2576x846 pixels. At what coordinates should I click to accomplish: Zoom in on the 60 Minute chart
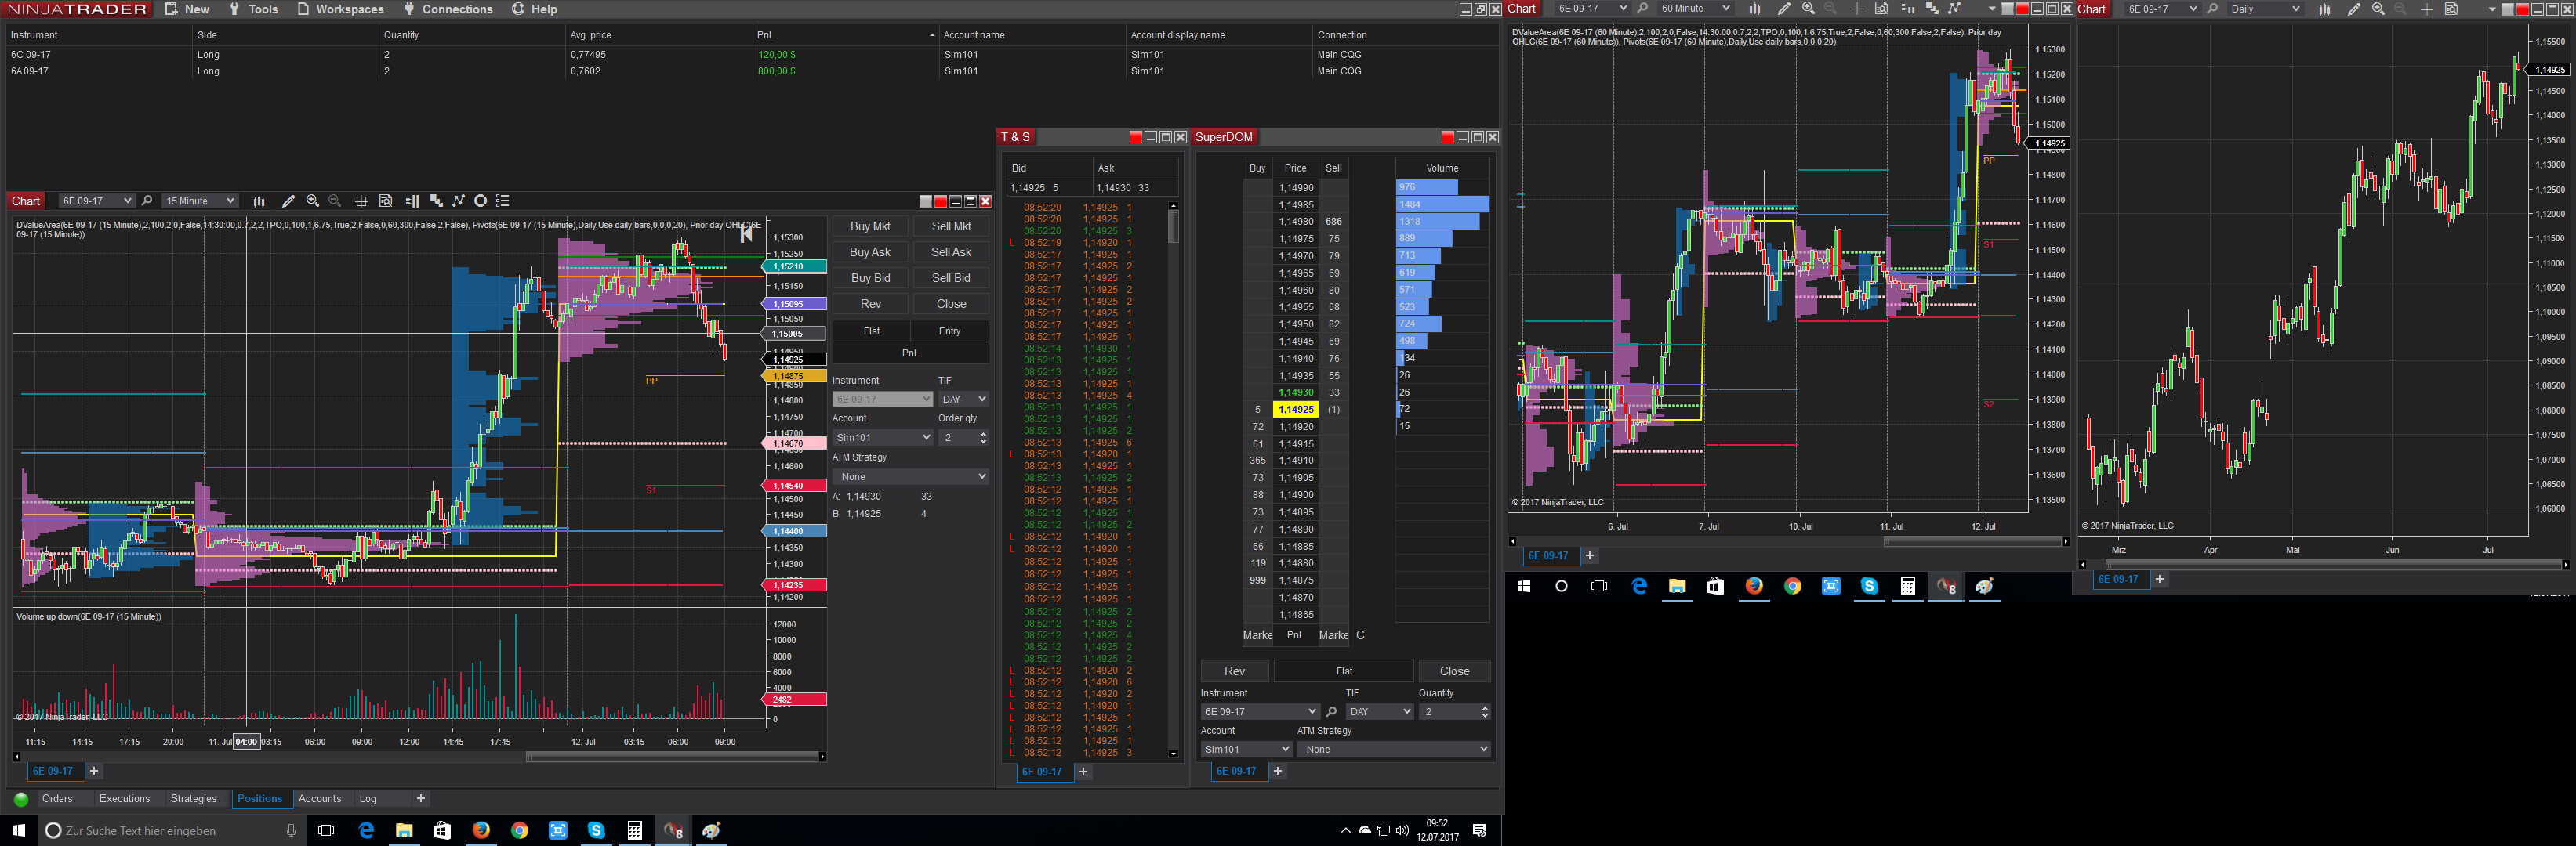click(1808, 9)
